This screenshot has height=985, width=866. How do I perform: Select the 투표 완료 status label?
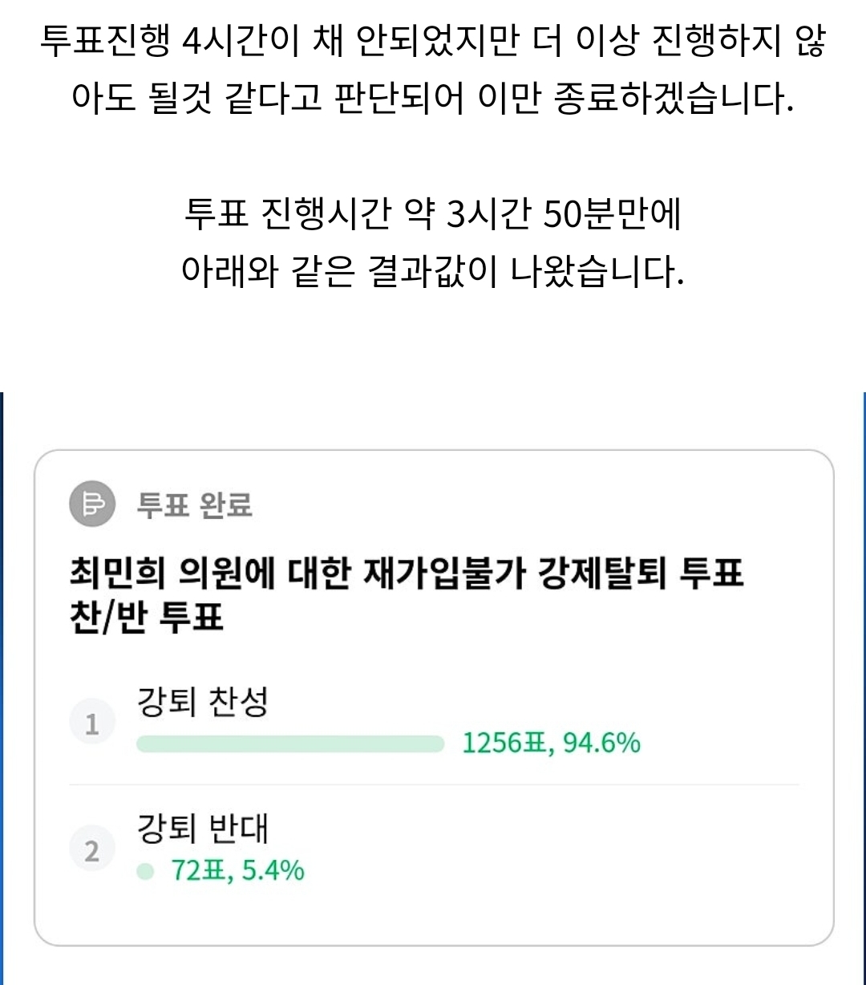point(195,506)
